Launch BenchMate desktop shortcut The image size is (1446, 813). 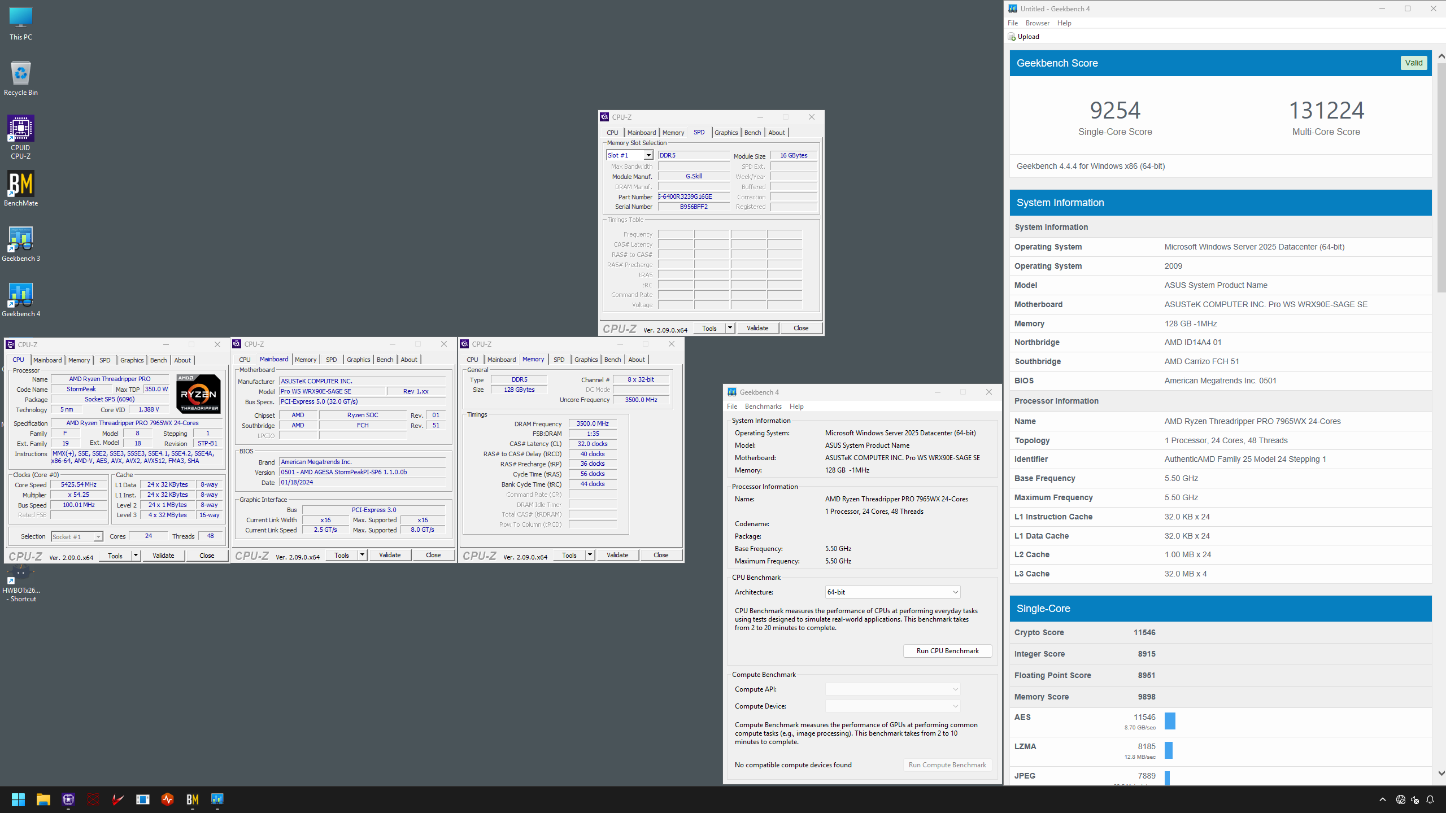coord(21,189)
